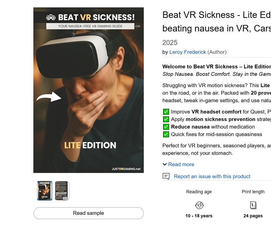
Task: Open Leroy Frederick author page
Action: pyautogui.click(x=187, y=52)
